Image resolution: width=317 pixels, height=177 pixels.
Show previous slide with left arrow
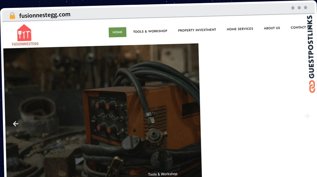pos(16,124)
